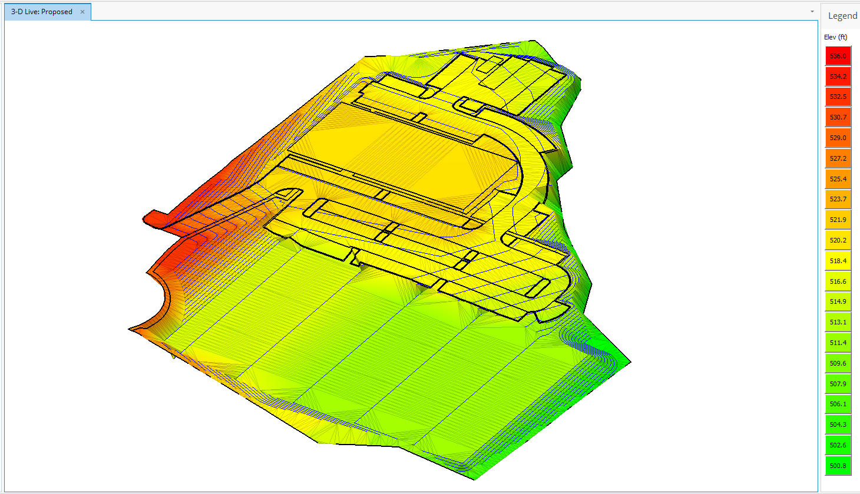Select the orange 529.0 swatch
The height and width of the screenshot is (494, 860).
837,137
